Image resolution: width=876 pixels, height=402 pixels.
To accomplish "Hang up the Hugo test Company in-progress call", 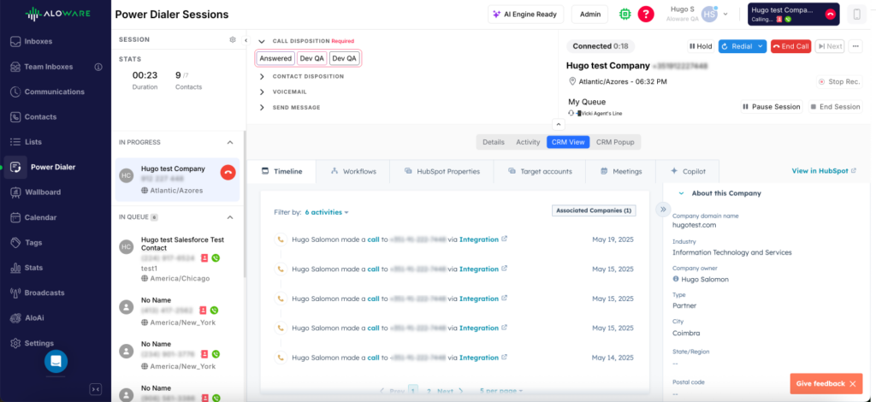I will [x=228, y=173].
